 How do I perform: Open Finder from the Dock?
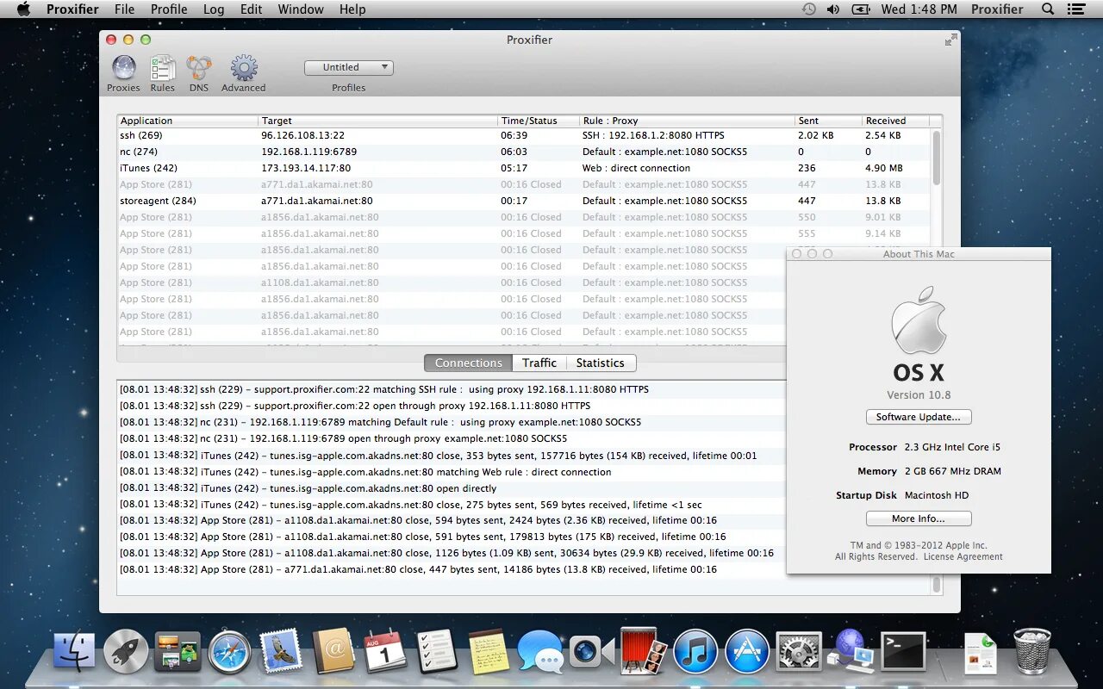tap(74, 650)
